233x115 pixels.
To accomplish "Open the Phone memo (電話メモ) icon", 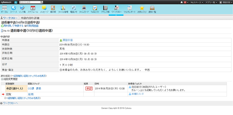I will coord(73,8).
